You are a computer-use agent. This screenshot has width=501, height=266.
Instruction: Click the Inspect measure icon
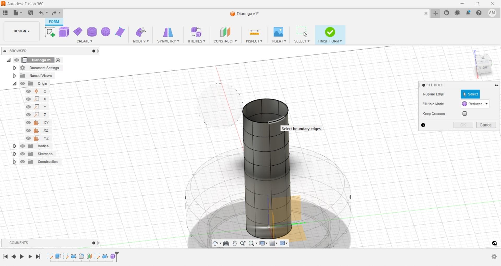pyautogui.click(x=254, y=32)
